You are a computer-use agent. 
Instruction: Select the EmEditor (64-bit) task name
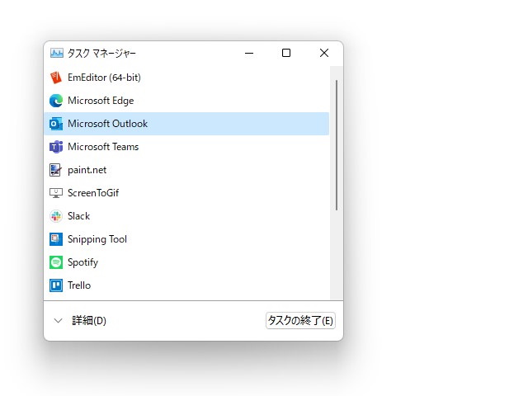tap(104, 78)
